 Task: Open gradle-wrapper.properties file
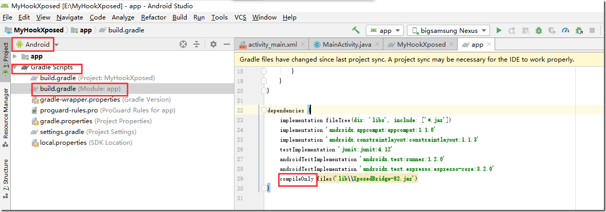pos(101,100)
